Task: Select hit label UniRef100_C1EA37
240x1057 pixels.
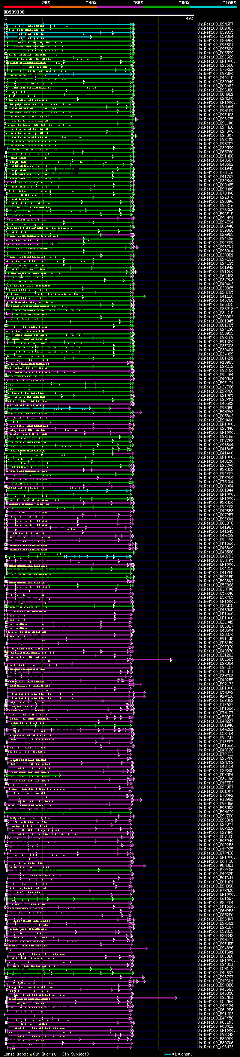Action: pyautogui.click(x=215, y=705)
